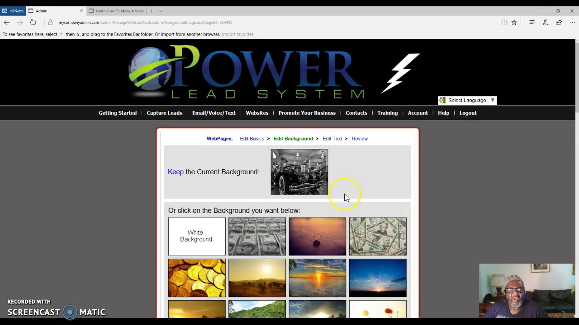Click the Edit Background step link
The image size is (579, 325).
293,139
